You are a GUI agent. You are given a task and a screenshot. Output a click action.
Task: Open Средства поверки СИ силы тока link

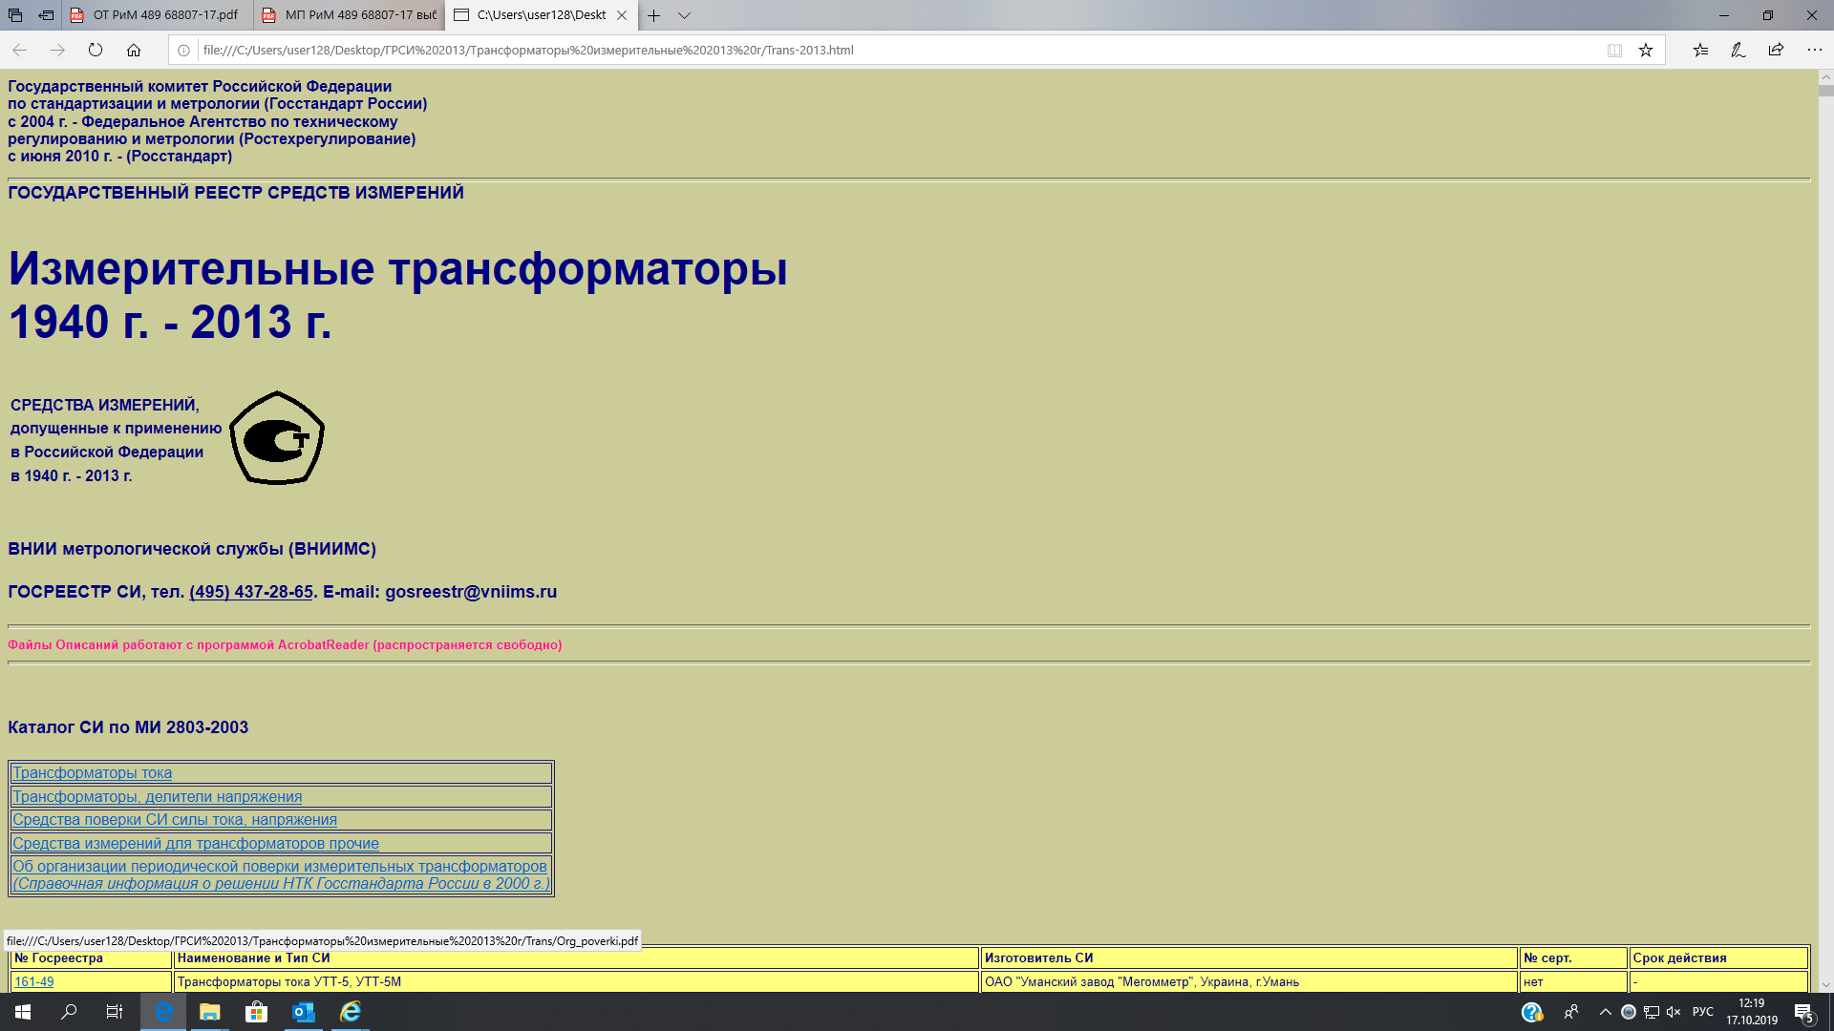pos(175,819)
